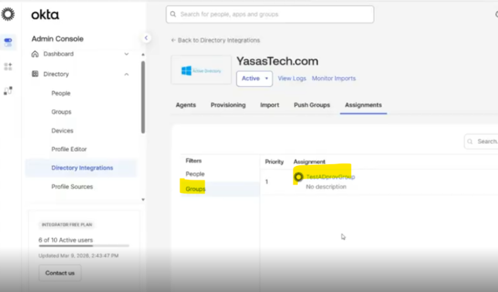Click the apps grid icon in left rail

coord(8,67)
